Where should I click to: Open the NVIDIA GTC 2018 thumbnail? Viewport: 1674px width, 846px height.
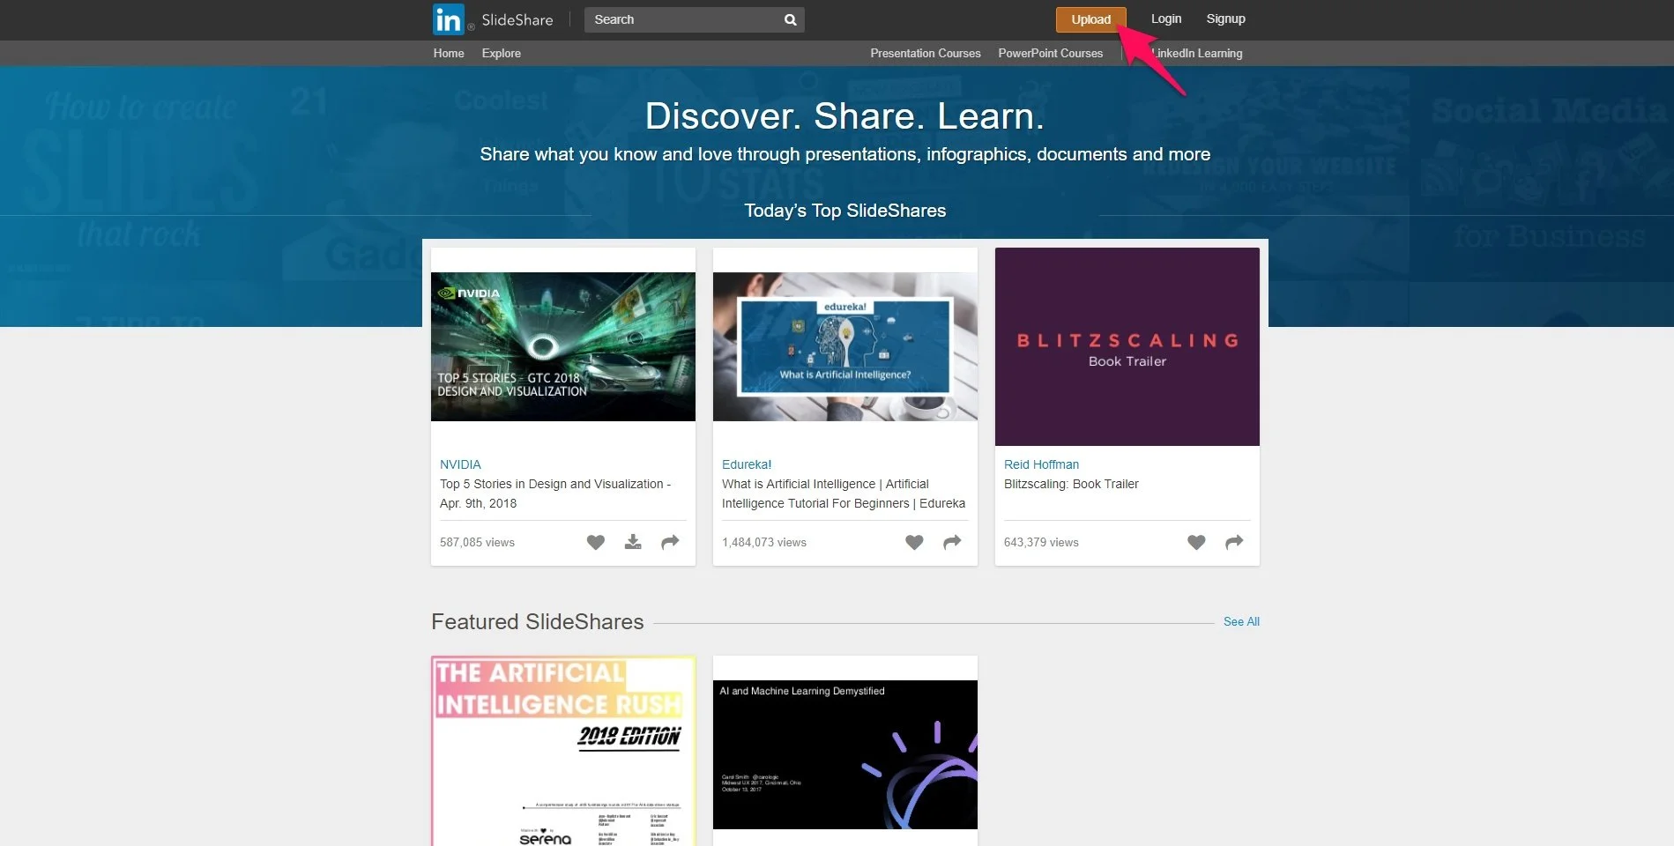(x=563, y=346)
